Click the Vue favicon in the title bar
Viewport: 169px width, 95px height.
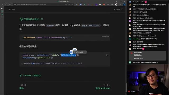click(58, 1)
